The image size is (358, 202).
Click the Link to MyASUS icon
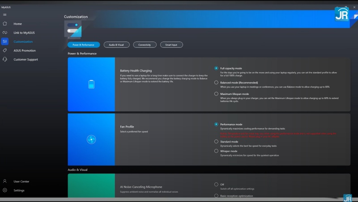pyautogui.click(x=5, y=33)
